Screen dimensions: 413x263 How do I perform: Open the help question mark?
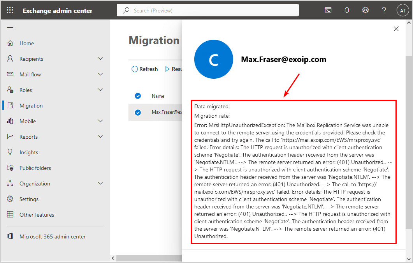(x=384, y=10)
